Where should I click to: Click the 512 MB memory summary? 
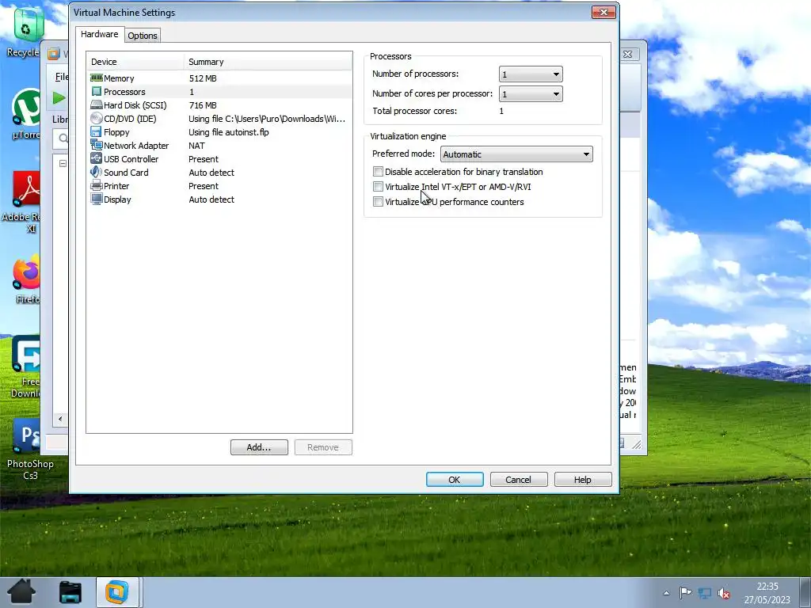(203, 78)
